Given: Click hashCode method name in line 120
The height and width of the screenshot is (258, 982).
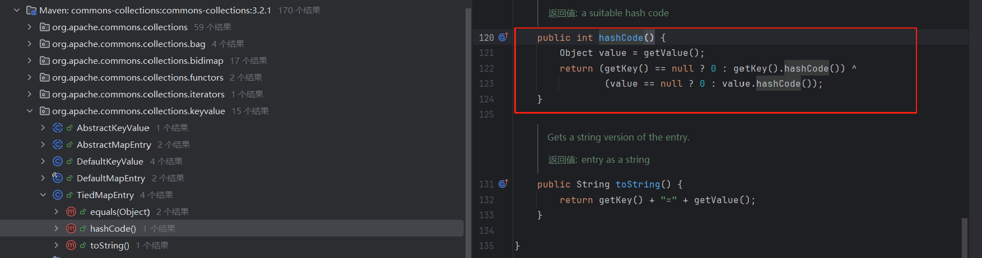Looking at the screenshot, I should pyautogui.click(x=621, y=37).
